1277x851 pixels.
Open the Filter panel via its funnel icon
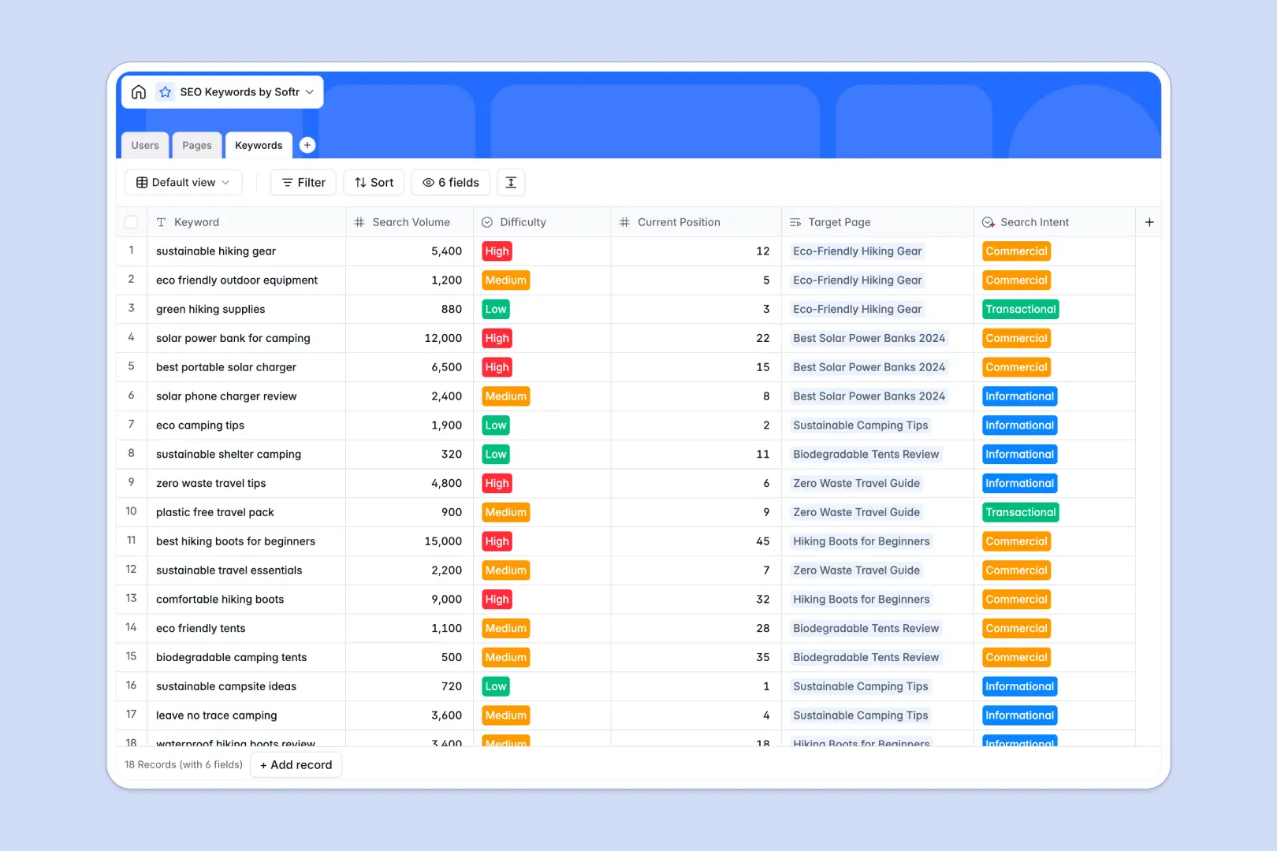click(287, 182)
